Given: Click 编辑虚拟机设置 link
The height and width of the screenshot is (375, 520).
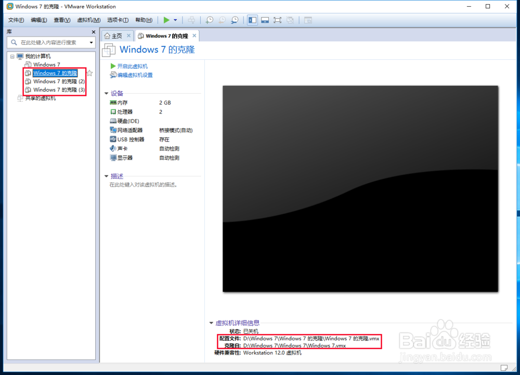Looking at the screenshot, I should (x=135, y=75).
